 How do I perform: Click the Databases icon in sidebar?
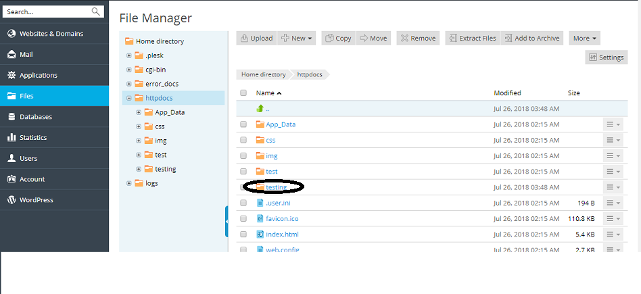pos(11,117)
